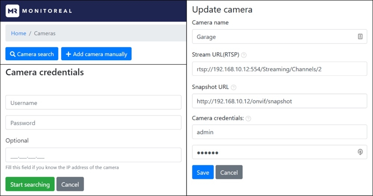Click the Monitoreal MR logo
This screenshot has height=196, width=373.
click(x=12, y=11)
